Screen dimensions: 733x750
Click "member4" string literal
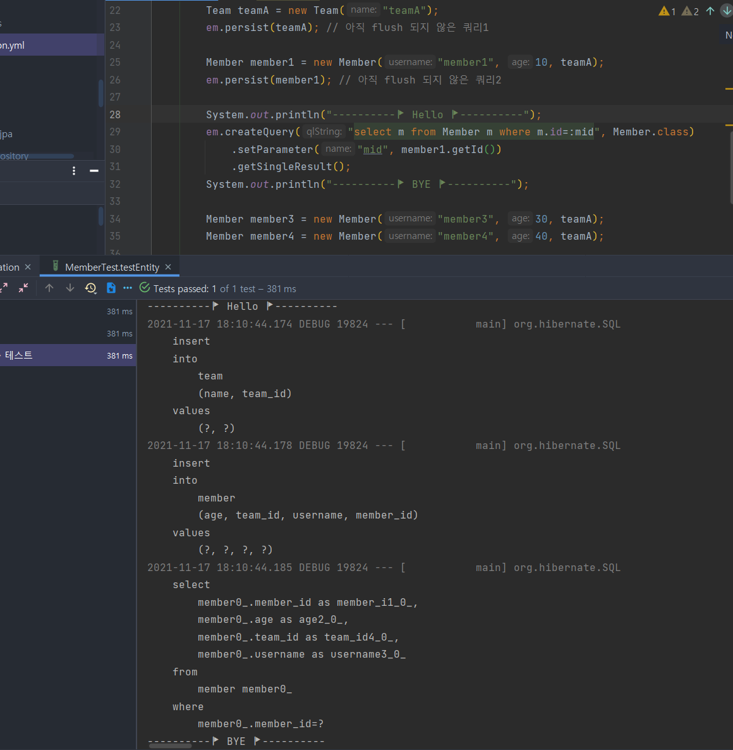(466, 237)
